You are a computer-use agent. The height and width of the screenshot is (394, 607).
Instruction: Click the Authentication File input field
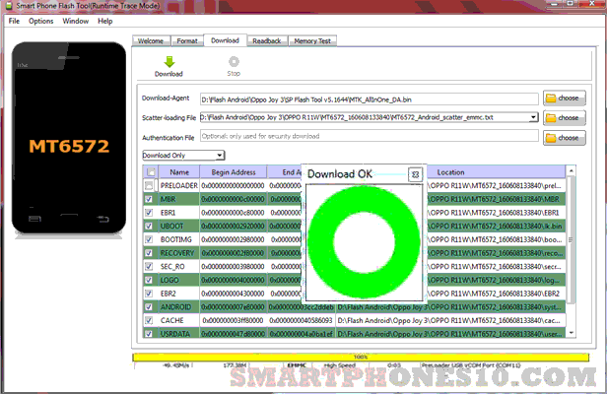tap(369, 136)
